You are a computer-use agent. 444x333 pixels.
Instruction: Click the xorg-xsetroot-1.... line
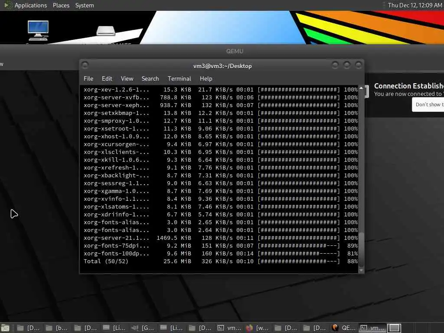click(x=221, y=128)
